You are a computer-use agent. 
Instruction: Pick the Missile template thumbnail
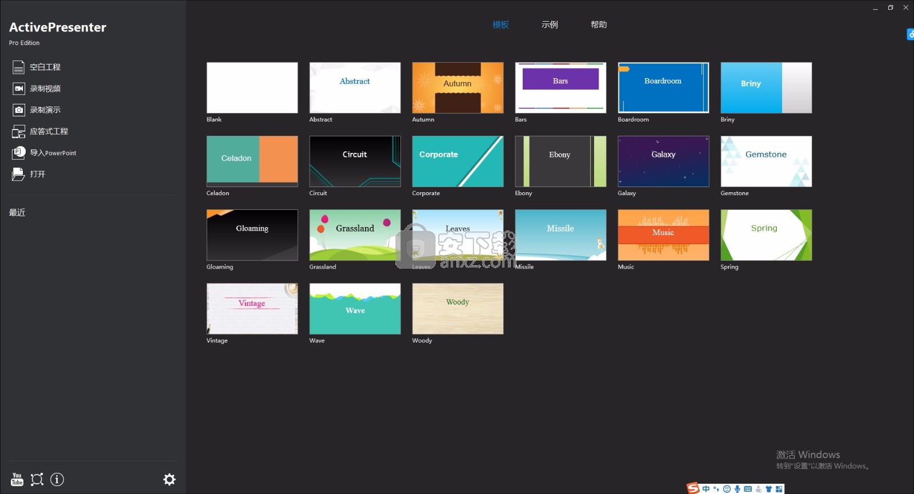(560, 235)
